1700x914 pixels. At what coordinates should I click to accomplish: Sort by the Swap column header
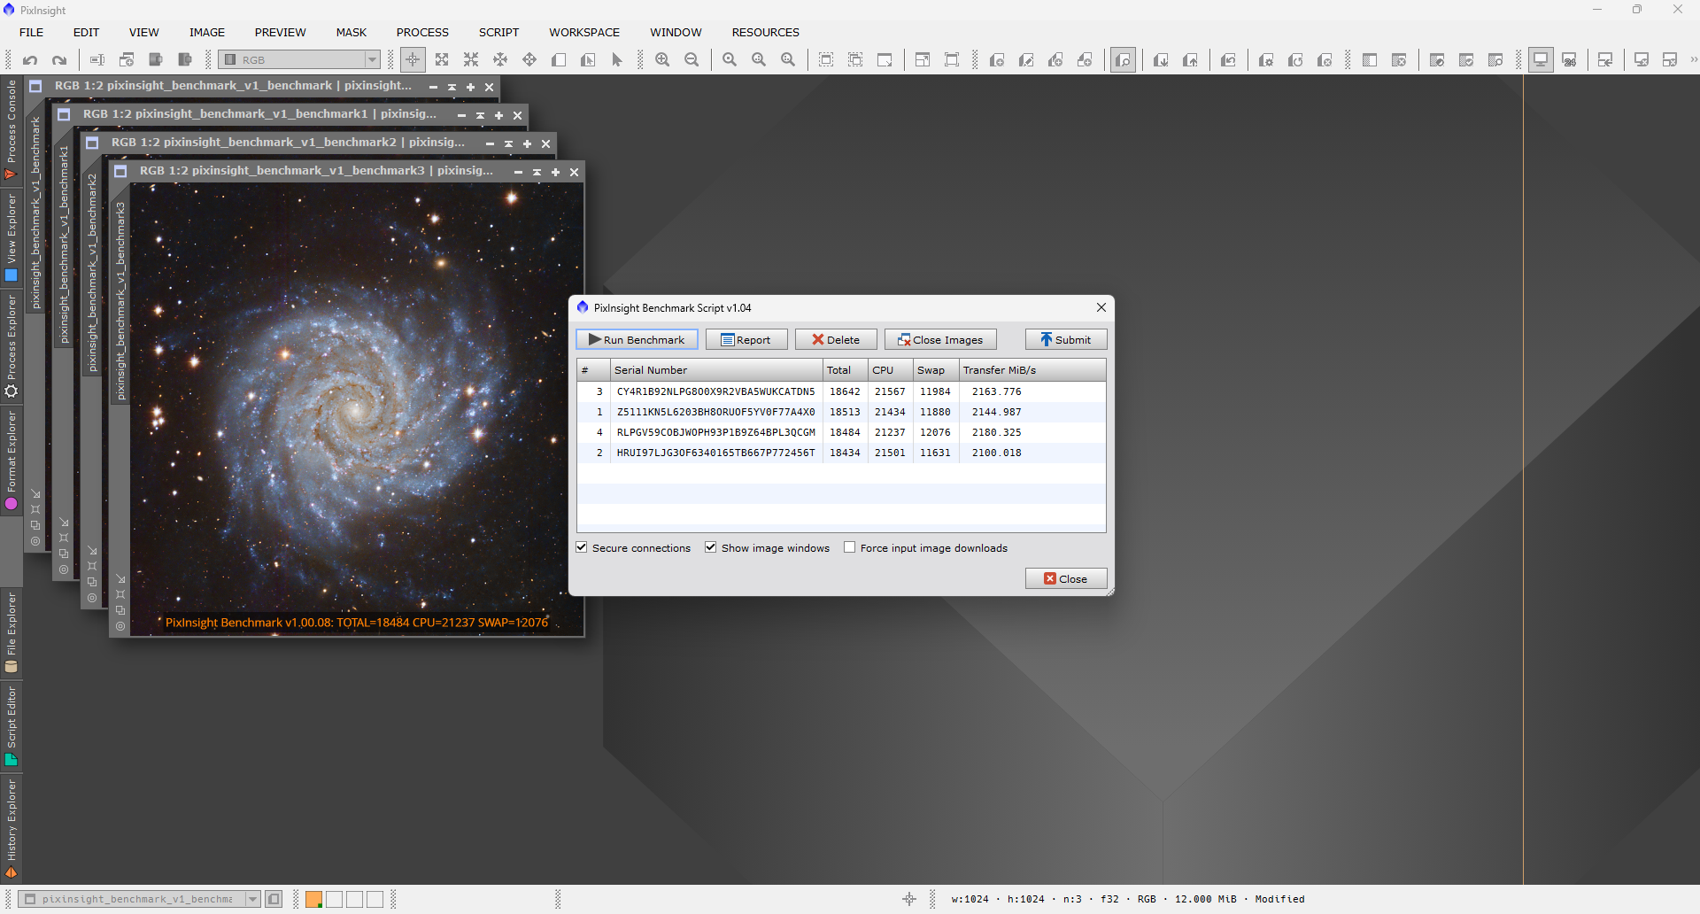click(936, 370)
